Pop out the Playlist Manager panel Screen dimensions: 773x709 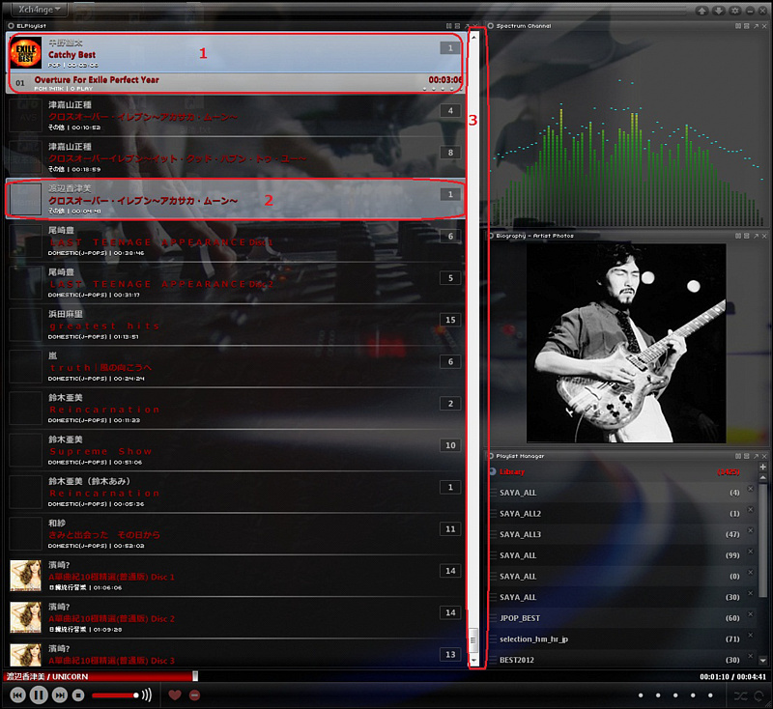756,456
